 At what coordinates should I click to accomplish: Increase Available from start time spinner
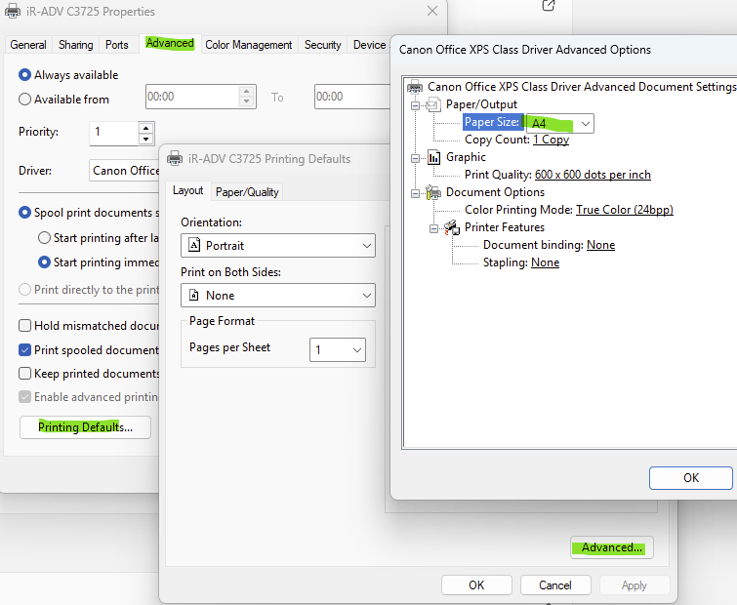247,91
